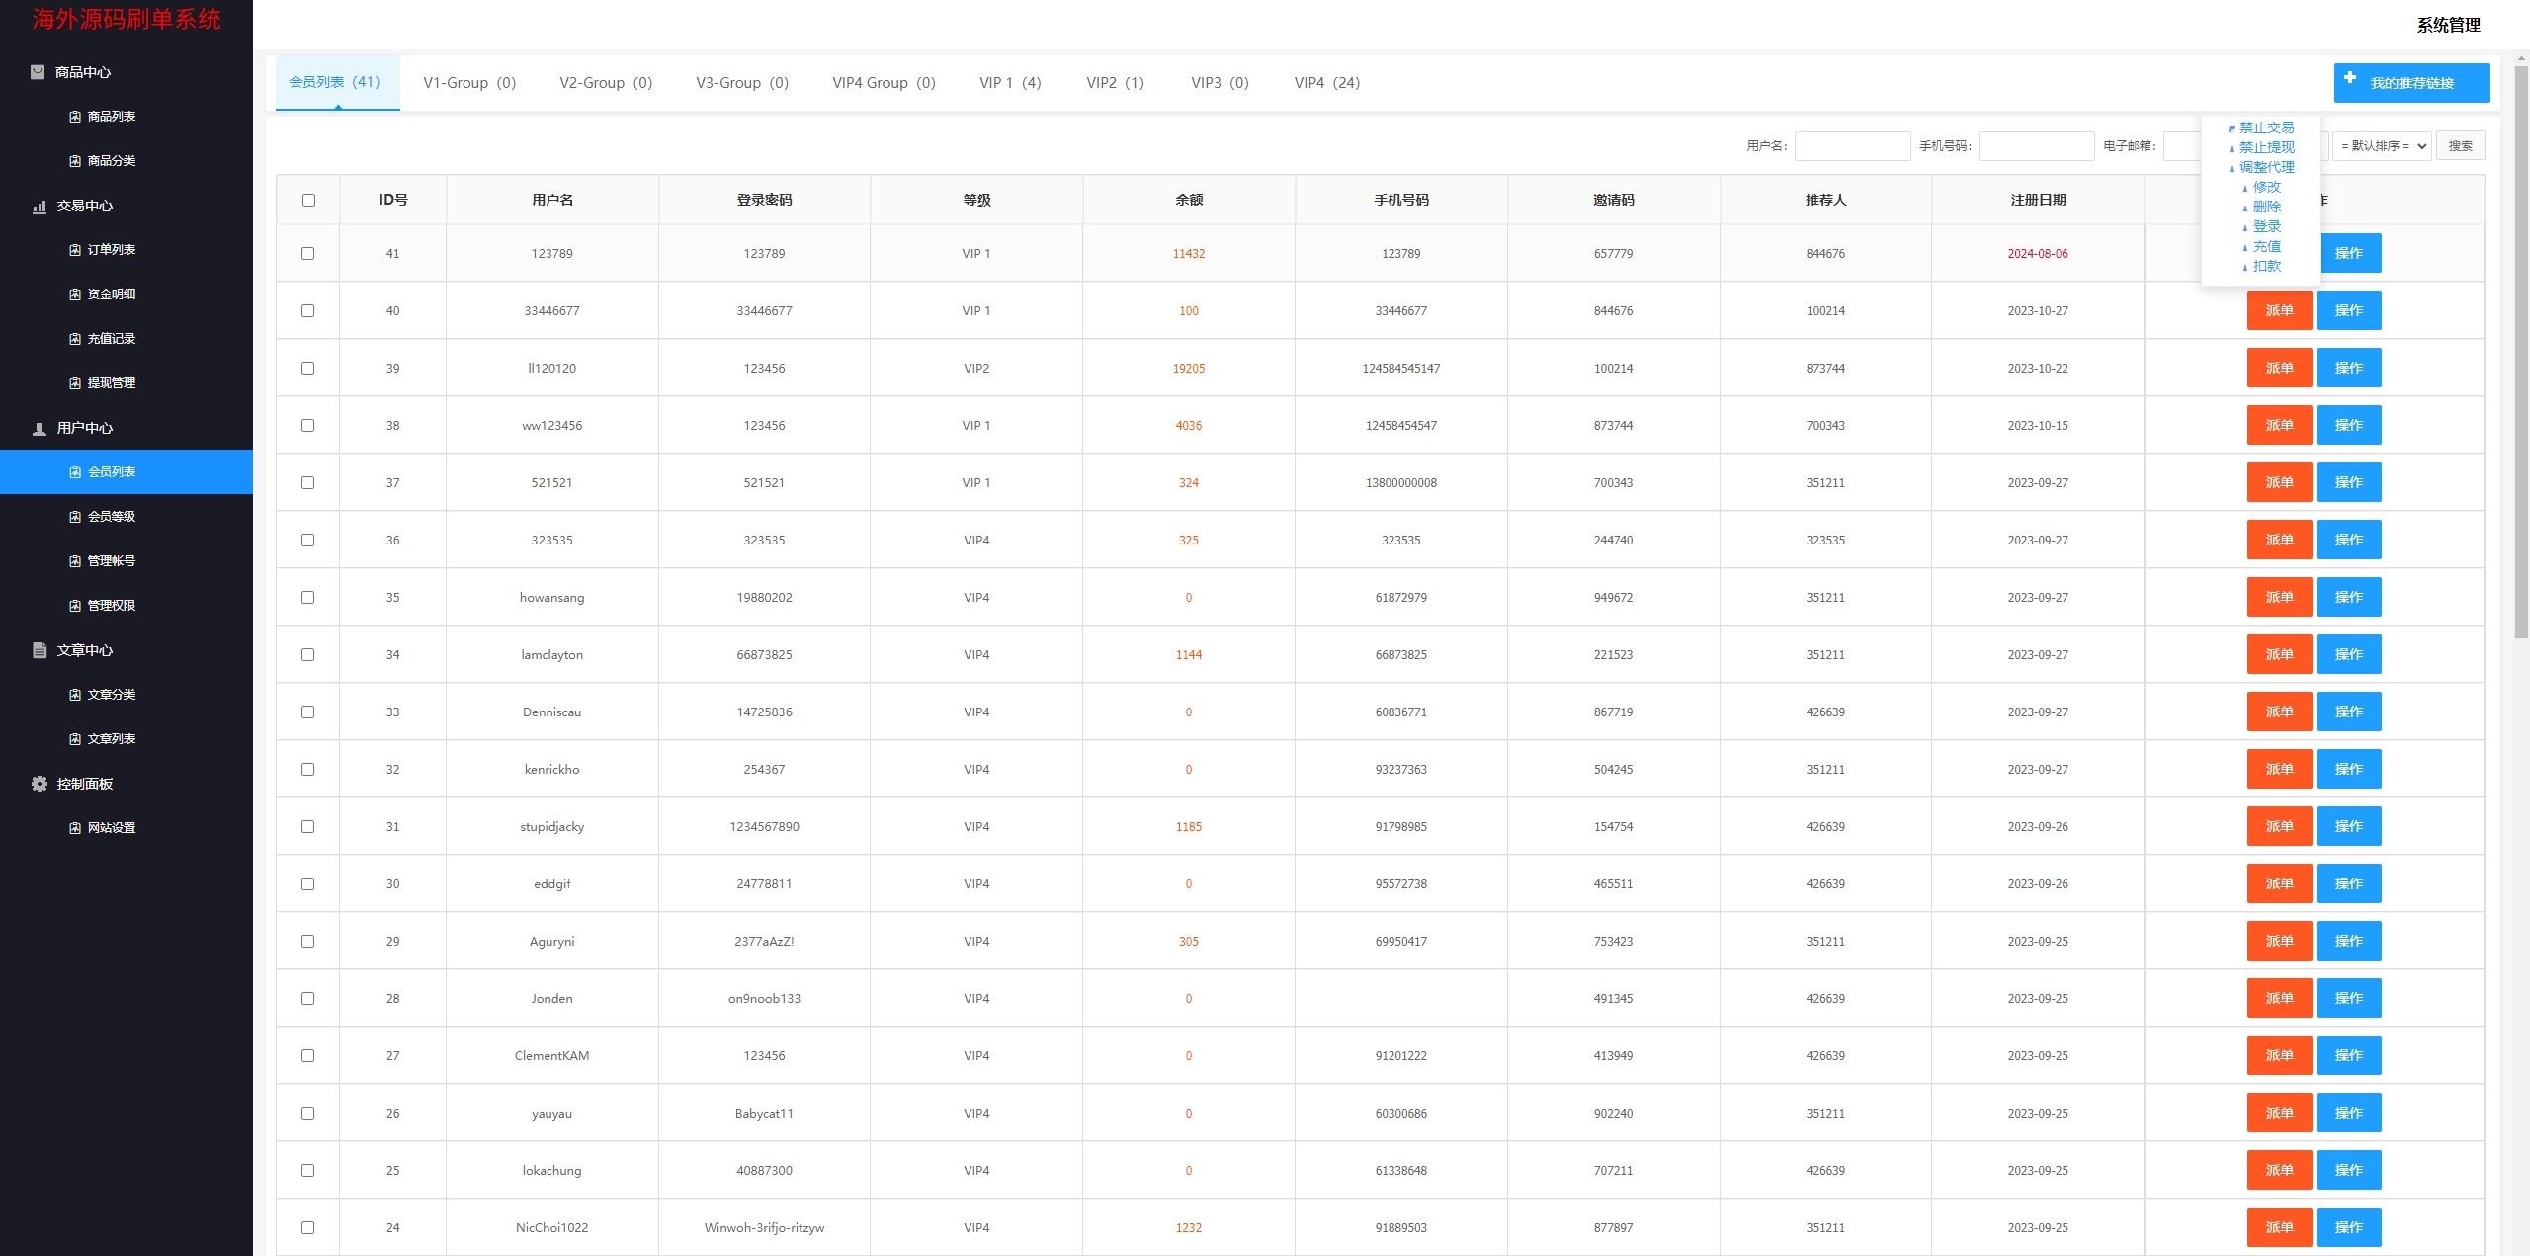Image resolution: width=2530 pixels, height=1256 pixels.
Task: Check the row of user Denniscau
Action: point(308,712)
